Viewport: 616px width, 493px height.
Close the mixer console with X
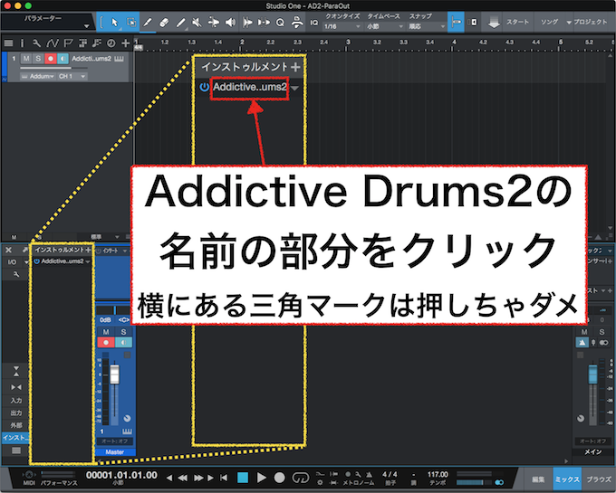click(x=8, y=250)
